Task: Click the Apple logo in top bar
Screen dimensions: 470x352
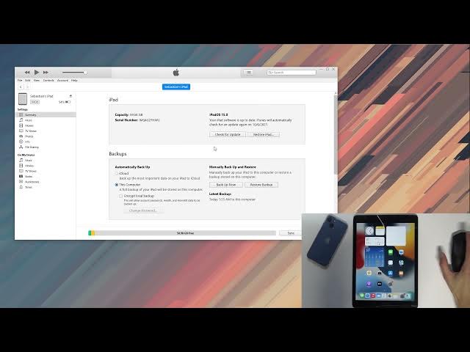Action: [176, 73]
